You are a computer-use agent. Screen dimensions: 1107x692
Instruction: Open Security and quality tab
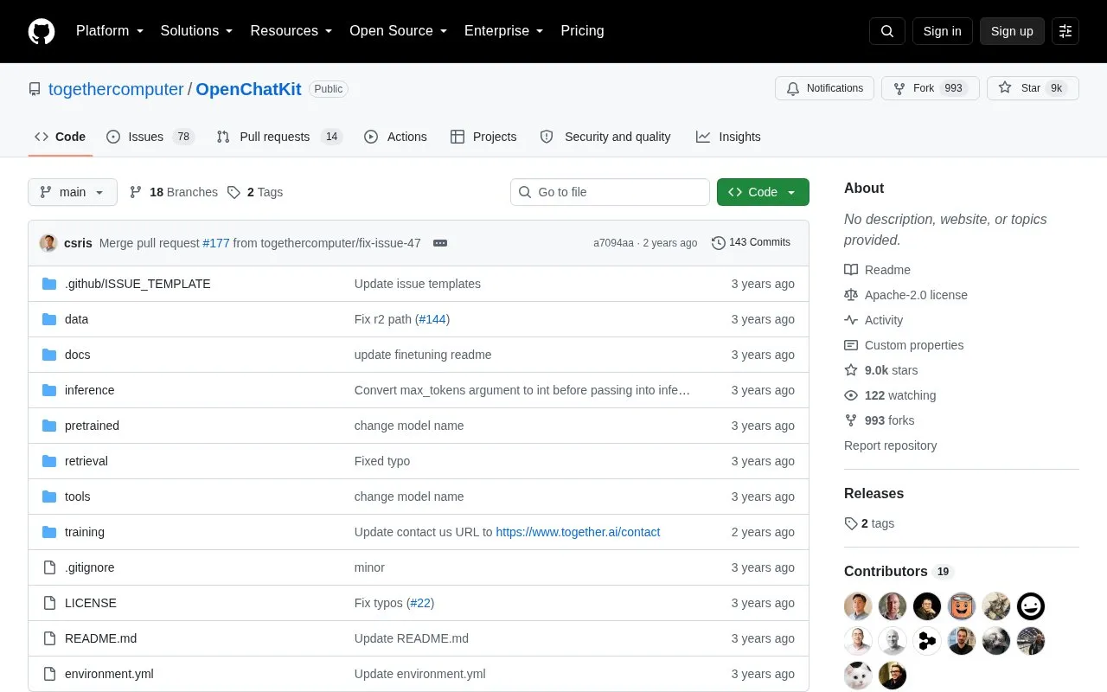pyautogui.click(x=605, y=137)
